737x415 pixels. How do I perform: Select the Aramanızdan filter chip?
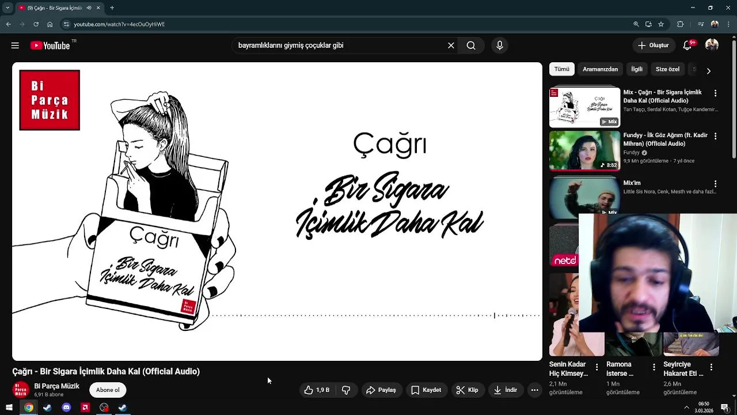(600, 69)
